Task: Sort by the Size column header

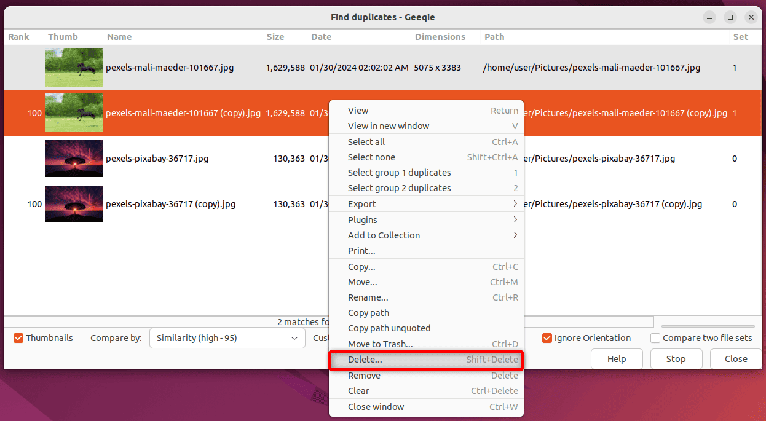Action: click(285, 37)
